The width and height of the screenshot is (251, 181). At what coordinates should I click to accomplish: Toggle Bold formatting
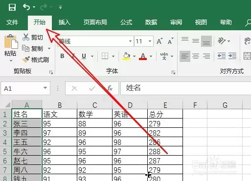coord(62,56)
